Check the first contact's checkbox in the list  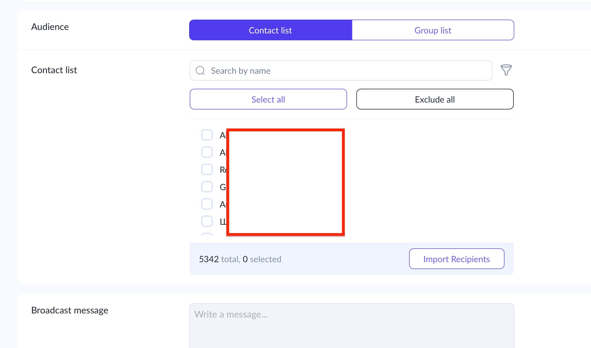tap(207, 135)
